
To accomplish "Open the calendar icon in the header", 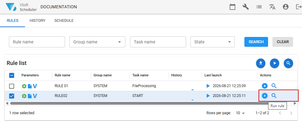I will [232, 7].
